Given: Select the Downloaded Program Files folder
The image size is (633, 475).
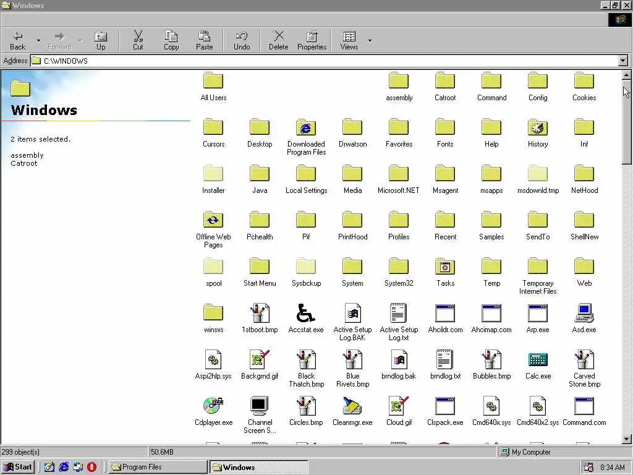Looking at the screenshot, I should click(307, 137).
